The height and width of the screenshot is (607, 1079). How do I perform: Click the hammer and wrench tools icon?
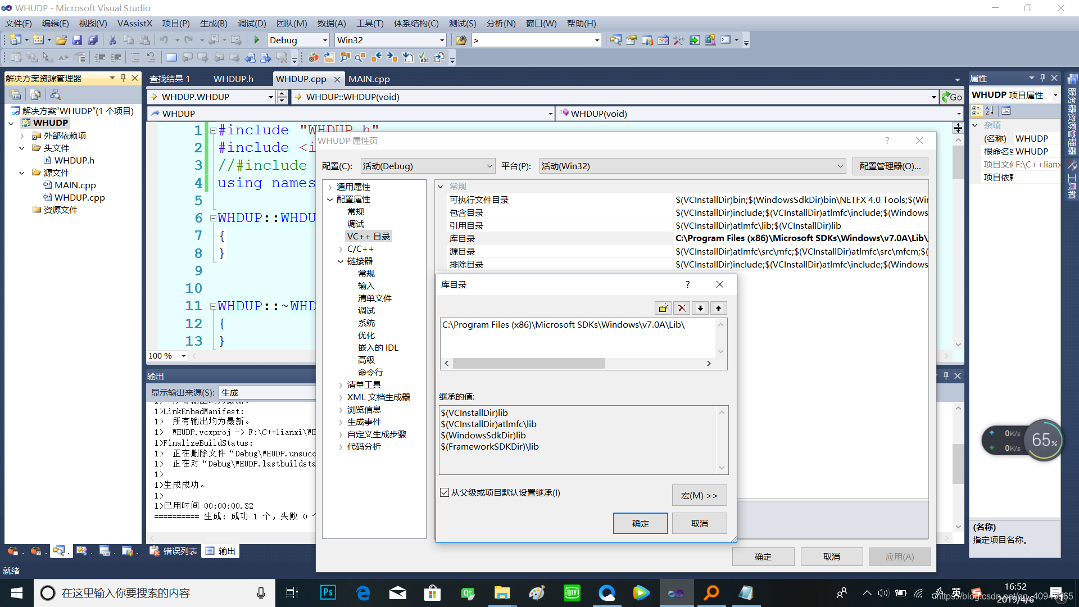tap(679, 40)
